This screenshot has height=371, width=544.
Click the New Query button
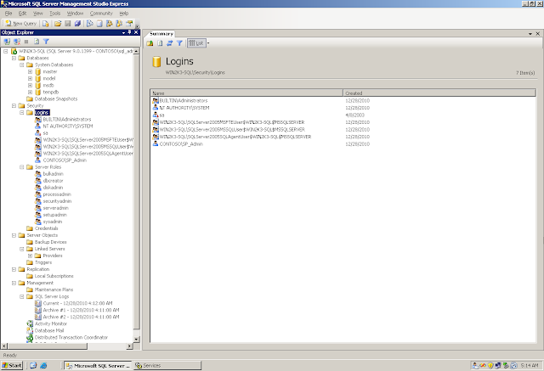[20, 24]
